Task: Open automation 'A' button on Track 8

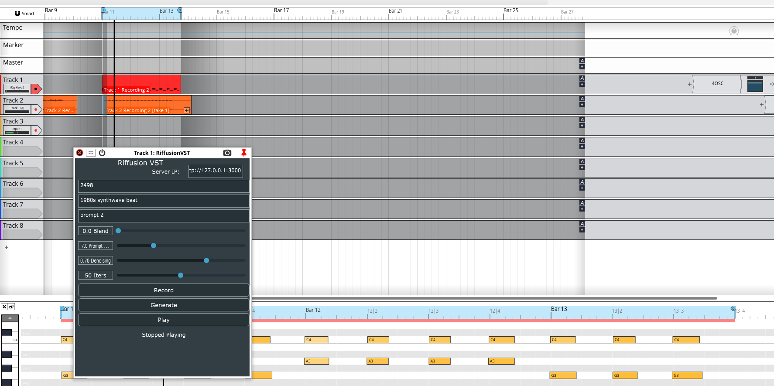Action: (x=582, y=224)
